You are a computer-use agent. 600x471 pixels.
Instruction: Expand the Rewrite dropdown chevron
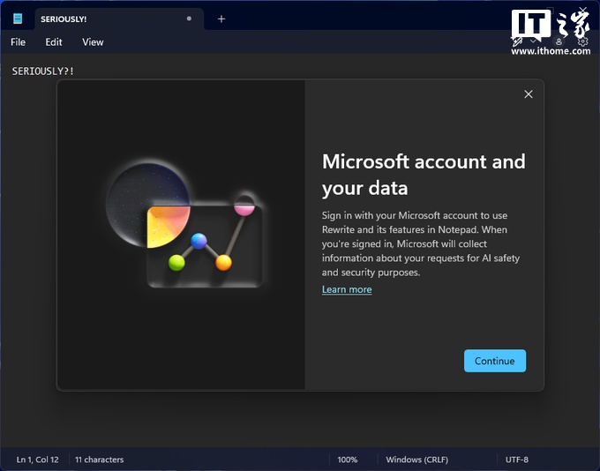point(534,41)
